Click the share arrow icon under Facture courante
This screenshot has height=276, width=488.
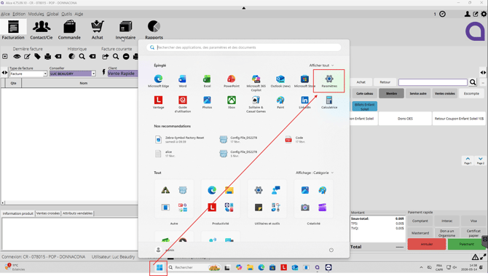pyautogui.click(x=105, y=57)
